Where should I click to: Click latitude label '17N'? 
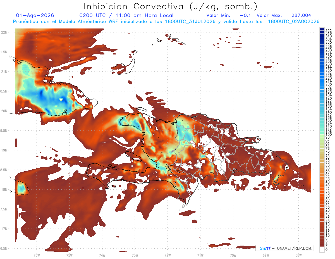click(x=5, y=229)
